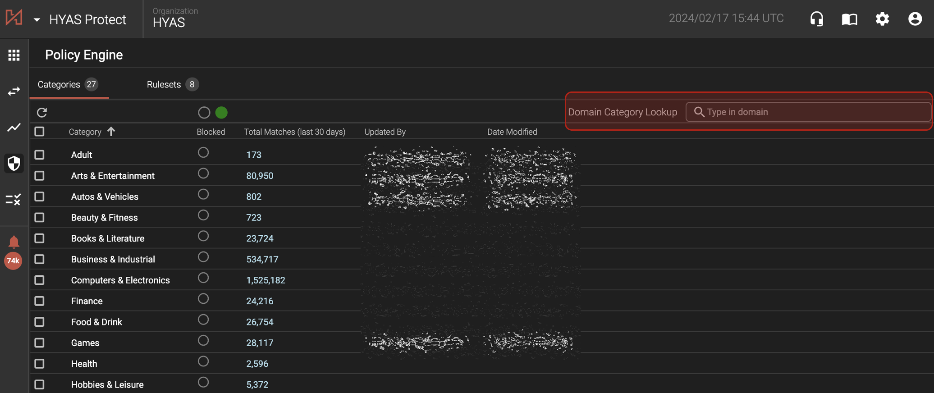The image size is (934, 393).
Task: Click the swap arrows sidebar icon
Action: [x=14, y=91]
